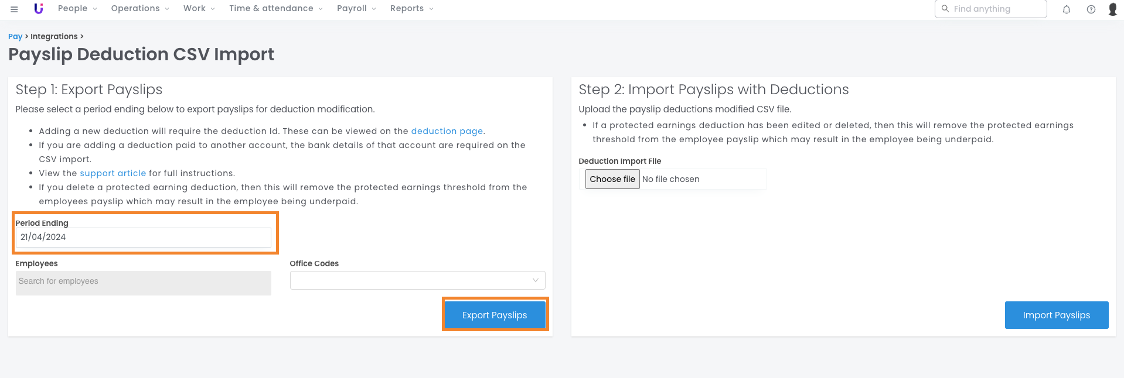Open the Time & attendance menu
This screenshot has width=1124, height=378.
[275, 9]
